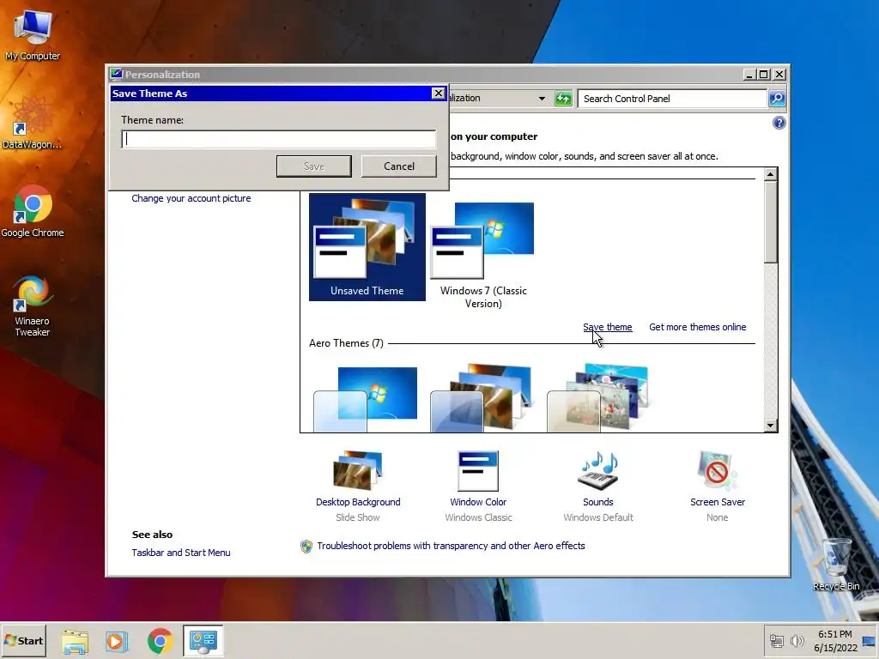Open Desktop Background settings
The height and width of the screenshot is (659, 879).
358,487
